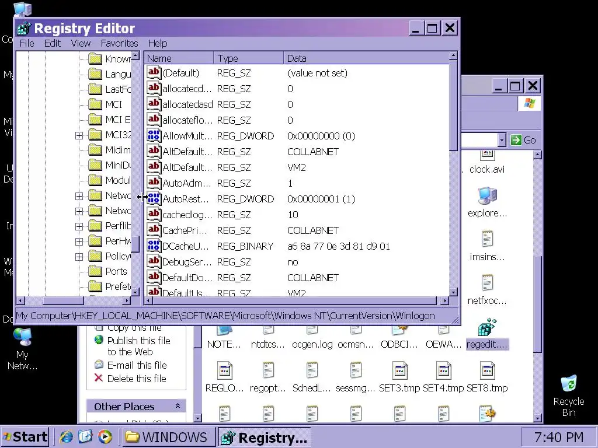Click the DCacheU binary value icon
Viewport: 598px width, 448px height.
pos(154,246)
